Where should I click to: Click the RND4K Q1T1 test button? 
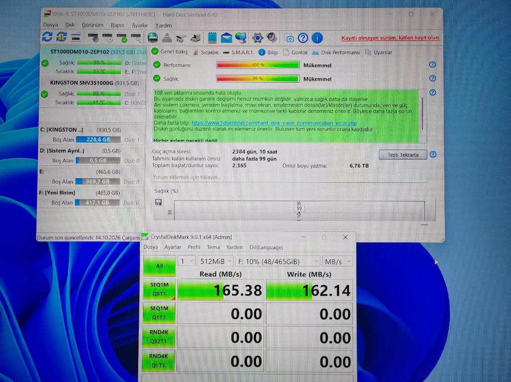(x=158, y=361)
